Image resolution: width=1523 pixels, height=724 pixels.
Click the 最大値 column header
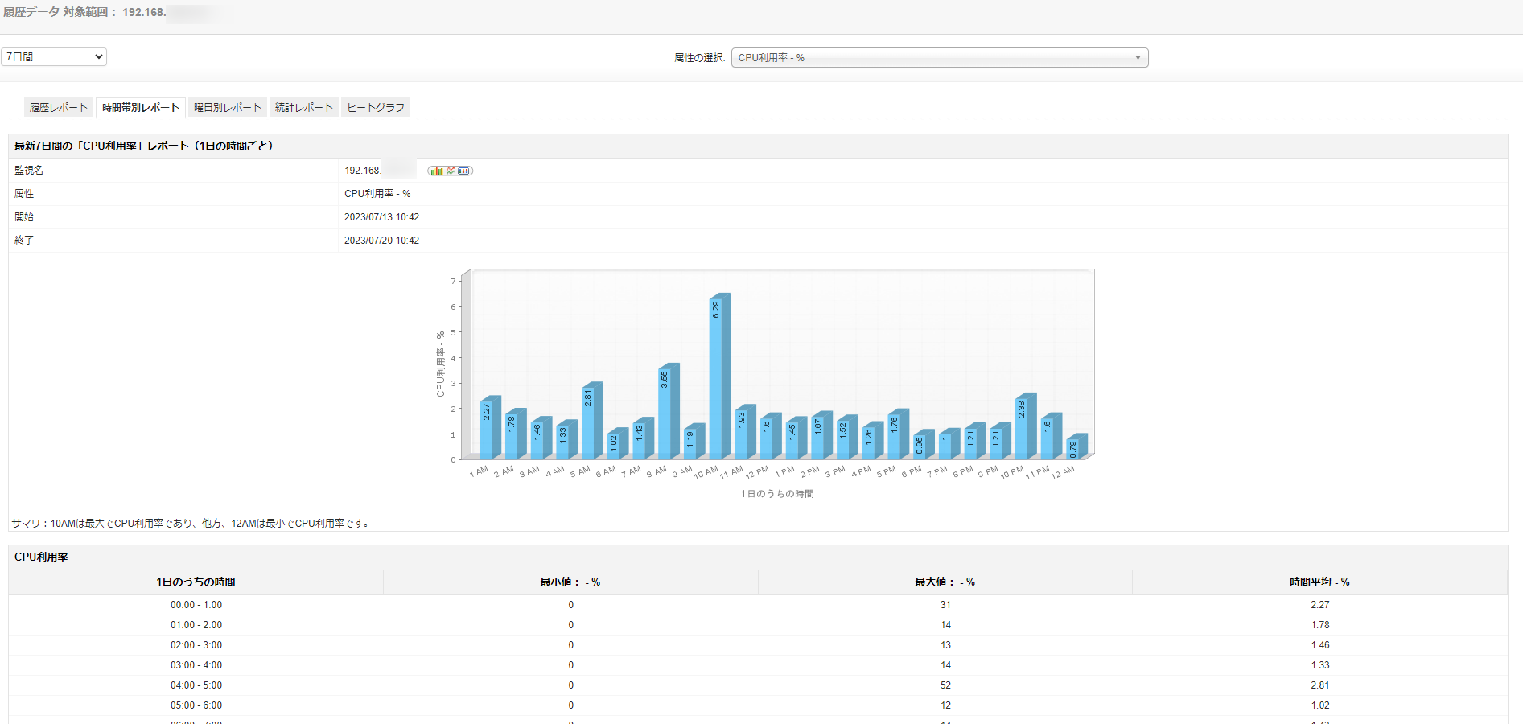(x=945, y=582)
